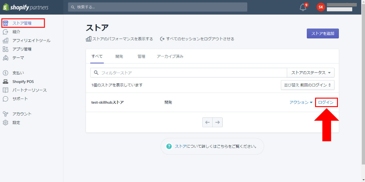Switch to the アーカイブ済み tab
Viewport: 365px width, 182px height.
click(x=170, y=56)
